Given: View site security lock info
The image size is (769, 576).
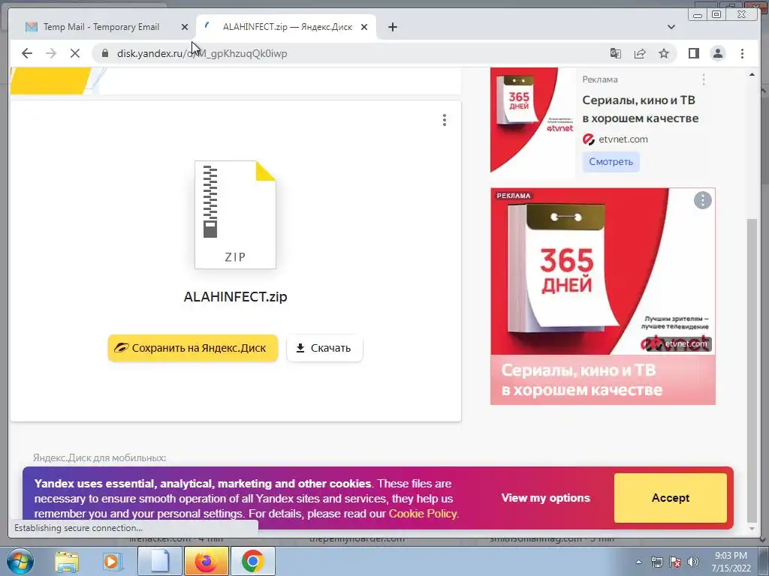Looking at the screenshot, I should (104, 53).
